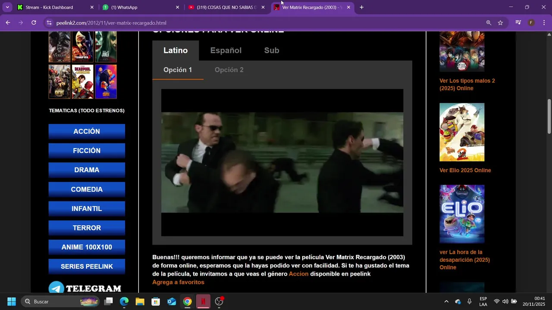Open the DRAMA category button

pyautogui.click(x=87, y=170)
